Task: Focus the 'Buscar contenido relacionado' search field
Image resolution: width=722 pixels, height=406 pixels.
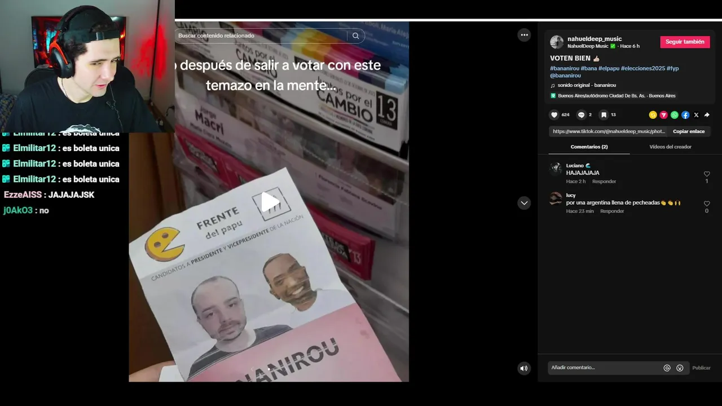Action: point(261,36)
